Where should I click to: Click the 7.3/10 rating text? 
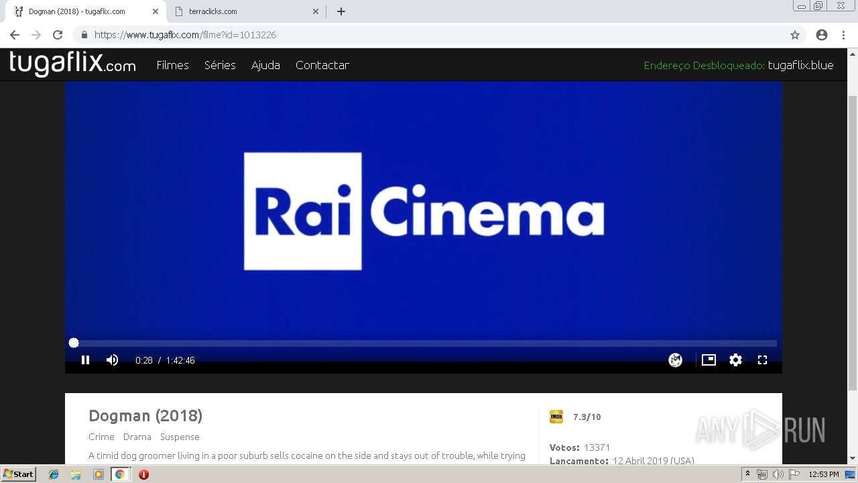[x=587, y=417]
